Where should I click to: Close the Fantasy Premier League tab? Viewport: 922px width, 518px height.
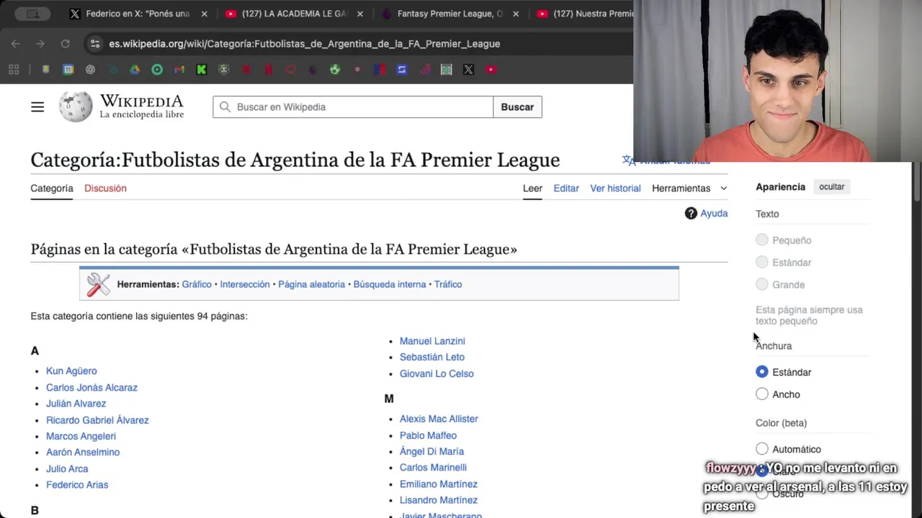(516, 14)
